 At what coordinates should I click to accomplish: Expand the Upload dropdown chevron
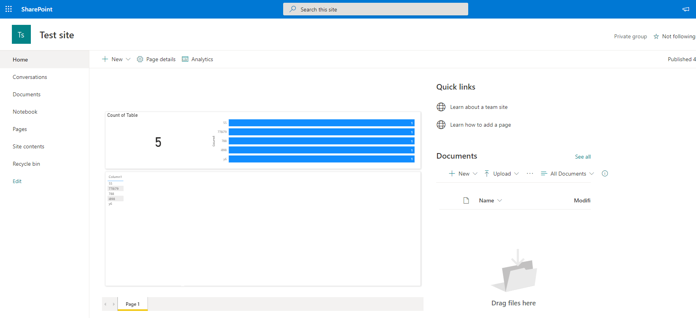[516, 174]
